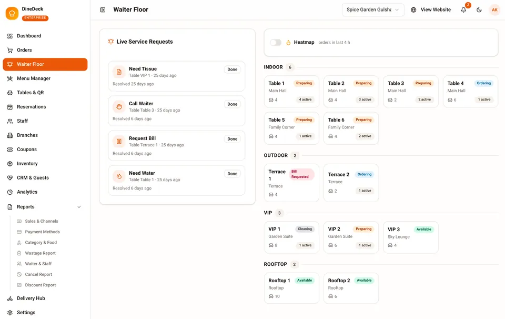This screenshot has width=505, height=319.
Task: Open the VIP 2 Garden Suite card
Action: (x=351, y=237)
